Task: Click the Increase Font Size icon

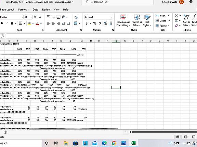Action: (35, 17)
